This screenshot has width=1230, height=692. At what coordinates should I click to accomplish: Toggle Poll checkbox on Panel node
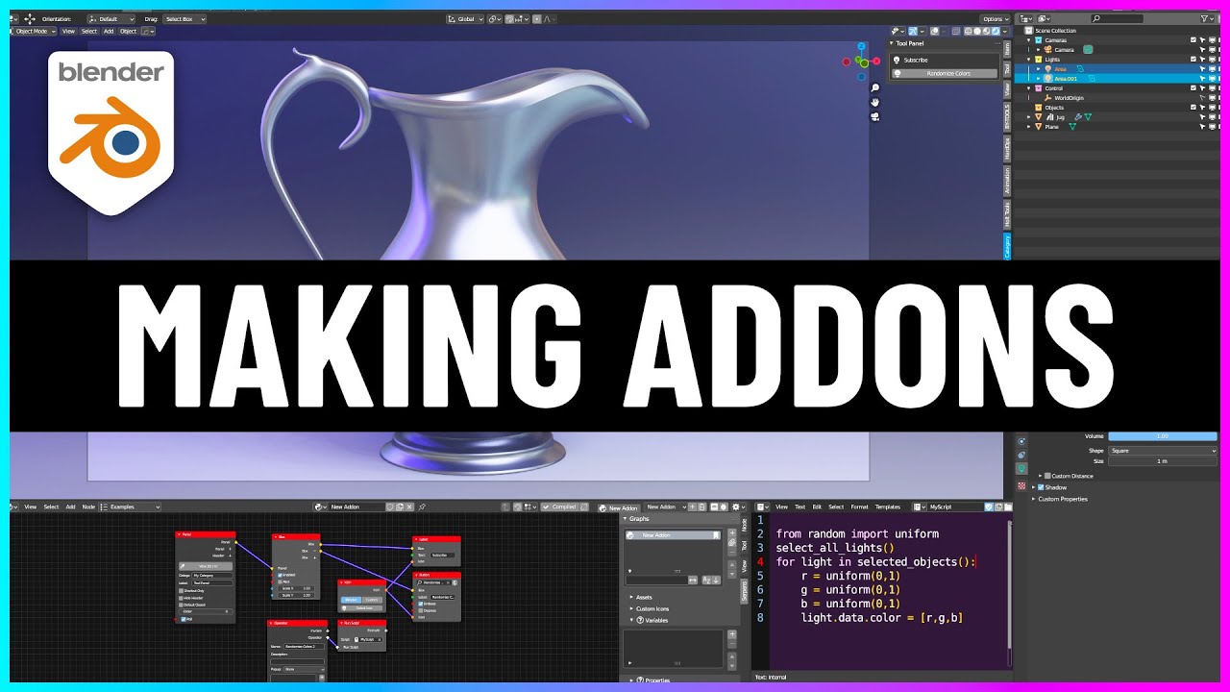(184, 619)
